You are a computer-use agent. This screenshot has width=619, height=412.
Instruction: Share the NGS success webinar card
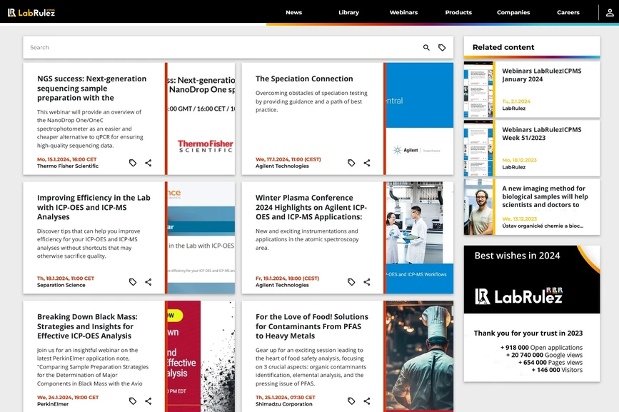point(148,163)
